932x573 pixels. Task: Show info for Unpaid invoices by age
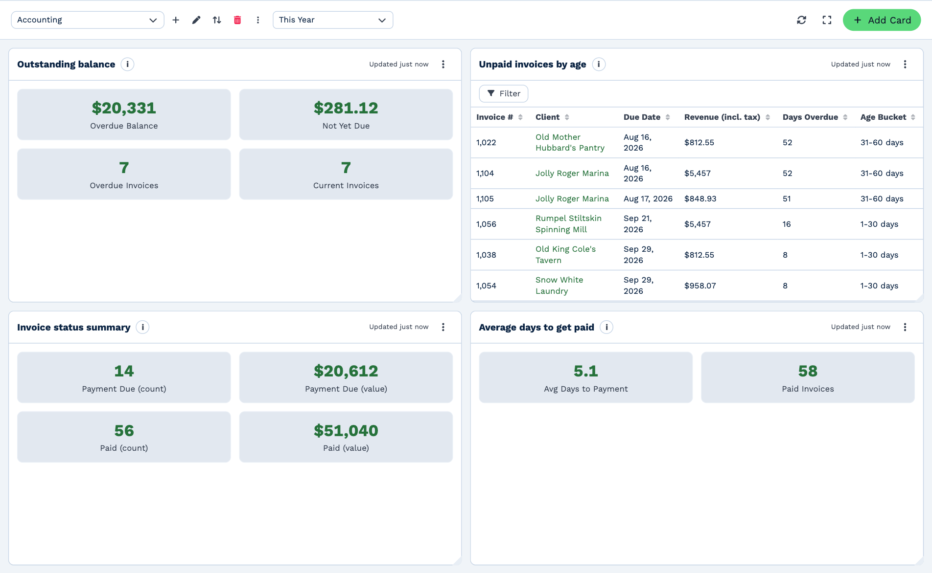coord(599,64)
